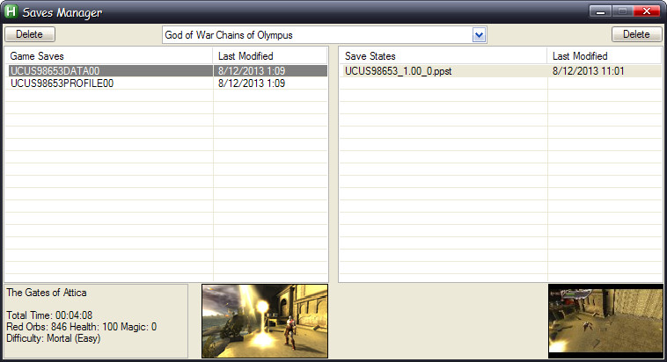The image size is (667, 362).
Task: Close the Saves Manager window
Action: pyautogui.click(x=647, y=11)
